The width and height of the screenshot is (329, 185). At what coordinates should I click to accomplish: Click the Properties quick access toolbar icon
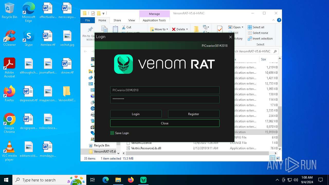click(93, 13)
